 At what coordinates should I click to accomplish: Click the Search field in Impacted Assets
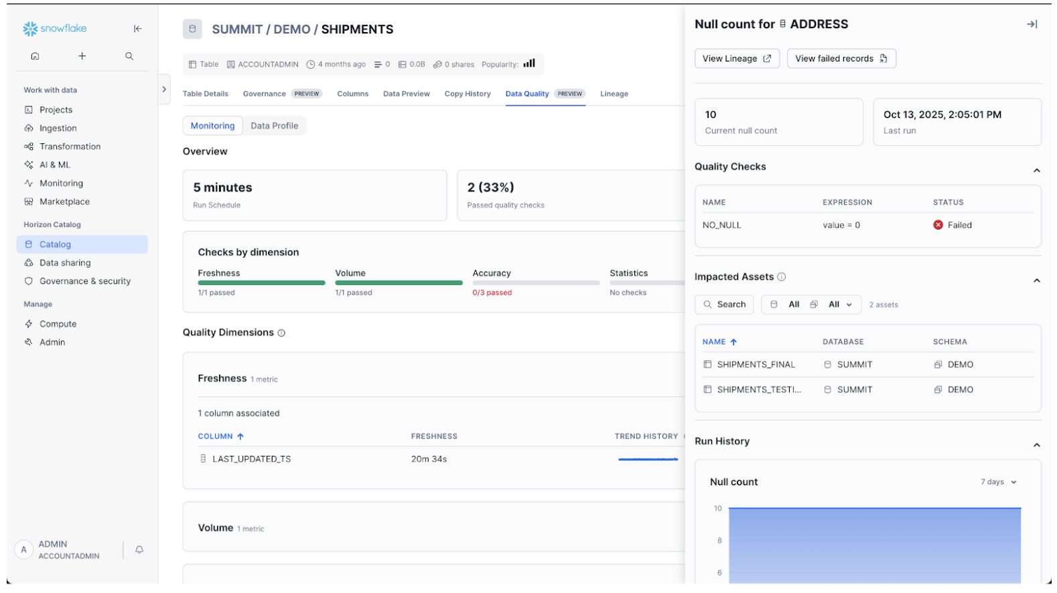coord(724,305)
